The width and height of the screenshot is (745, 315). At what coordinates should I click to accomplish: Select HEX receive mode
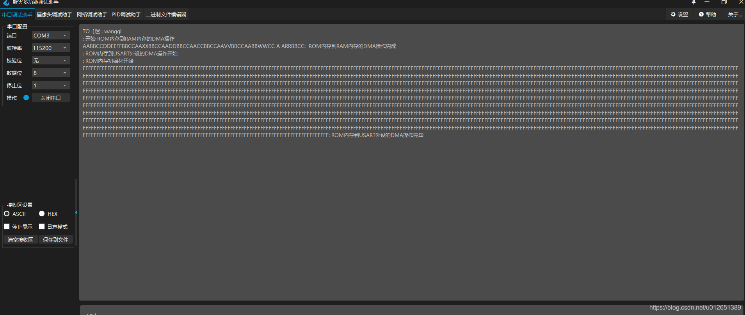42,214
